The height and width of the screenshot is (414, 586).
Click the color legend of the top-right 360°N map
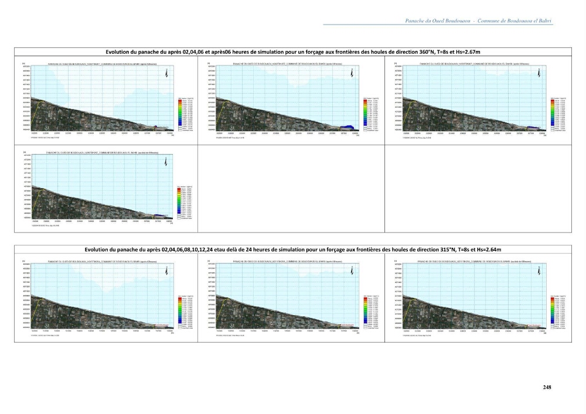click(x=558, y=115)
